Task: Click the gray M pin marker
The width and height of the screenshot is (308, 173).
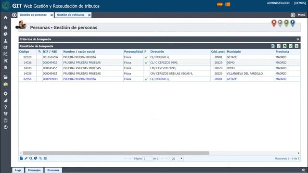Action: (280, 23)
